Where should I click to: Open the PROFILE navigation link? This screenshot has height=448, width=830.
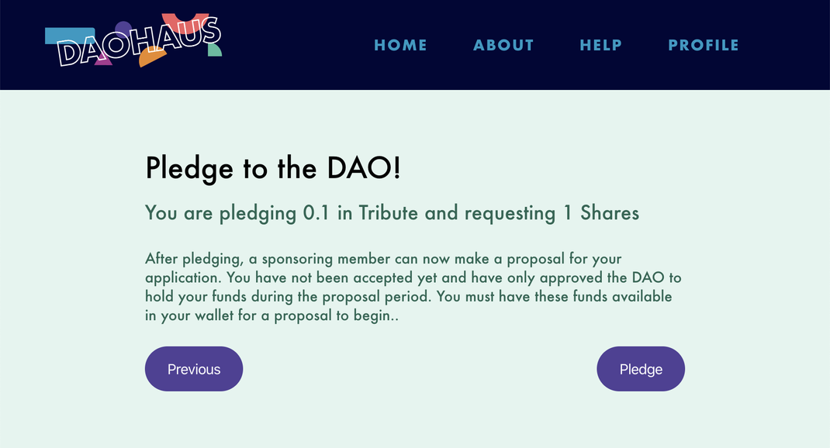click(704, 45)
